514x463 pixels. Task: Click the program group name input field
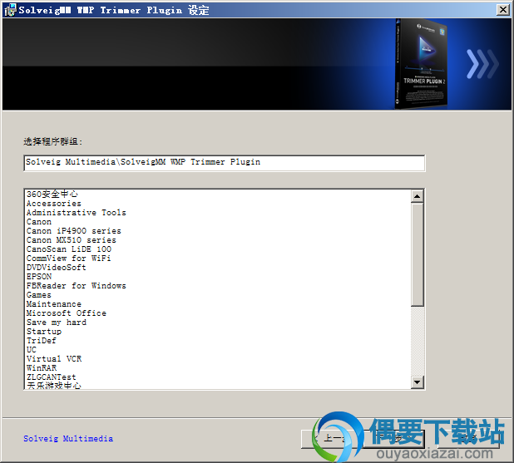[x=225, y=163]
